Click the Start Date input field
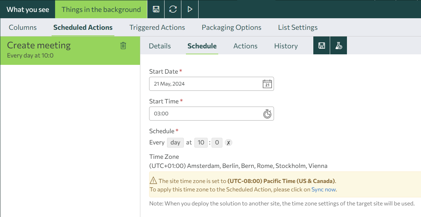This screenshot has width=421, height=217. [x=212, y=84]
